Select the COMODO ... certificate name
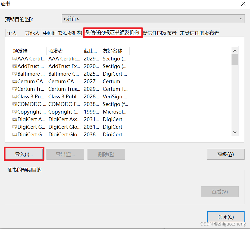 pyautogui.click(x=32, y=104)
